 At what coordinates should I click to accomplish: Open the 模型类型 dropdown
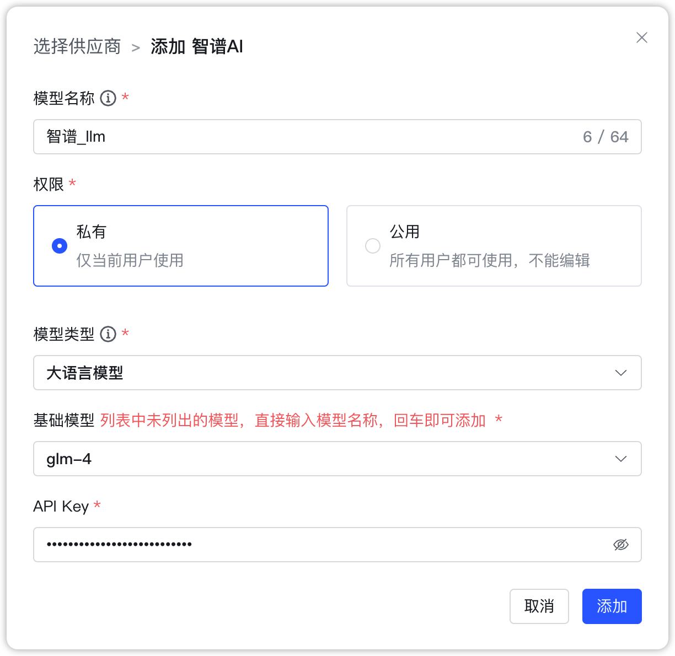pos(337,373)
